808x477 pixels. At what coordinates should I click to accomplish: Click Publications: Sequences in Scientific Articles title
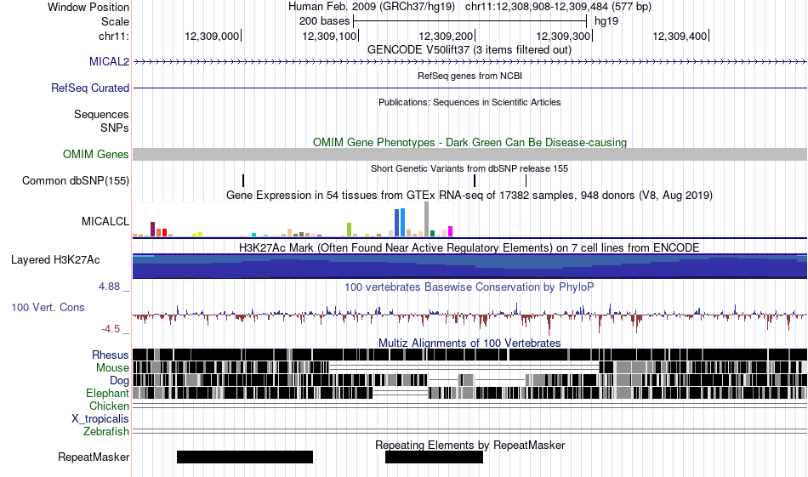click(469, 103)
